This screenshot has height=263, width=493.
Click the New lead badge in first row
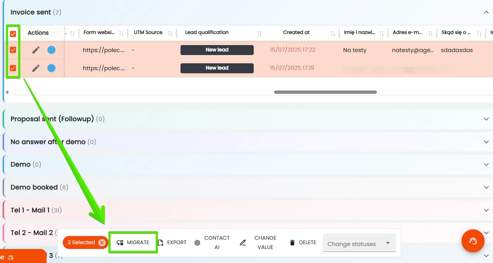tap(217, 50)
